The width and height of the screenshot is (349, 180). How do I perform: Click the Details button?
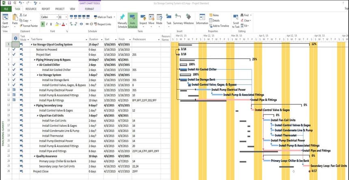215,20
